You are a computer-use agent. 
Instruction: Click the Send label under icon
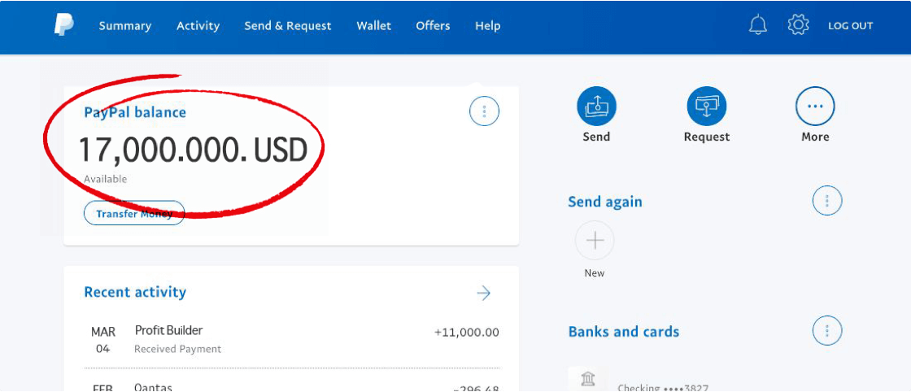pyautogui.click(x=596, y=137)
